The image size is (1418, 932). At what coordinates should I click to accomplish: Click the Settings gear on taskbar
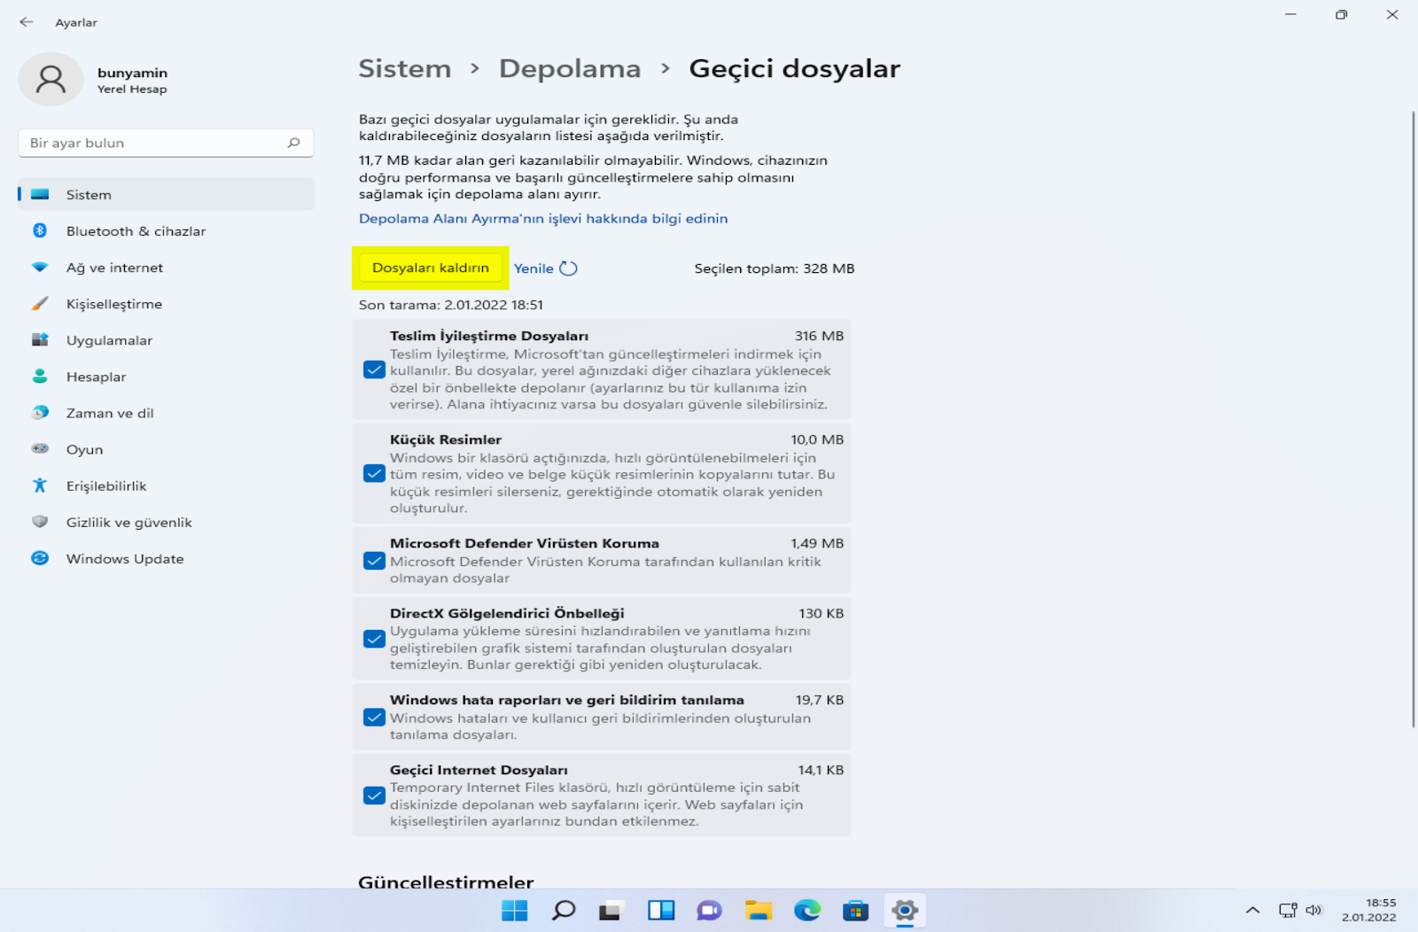[x=905, y=910]
